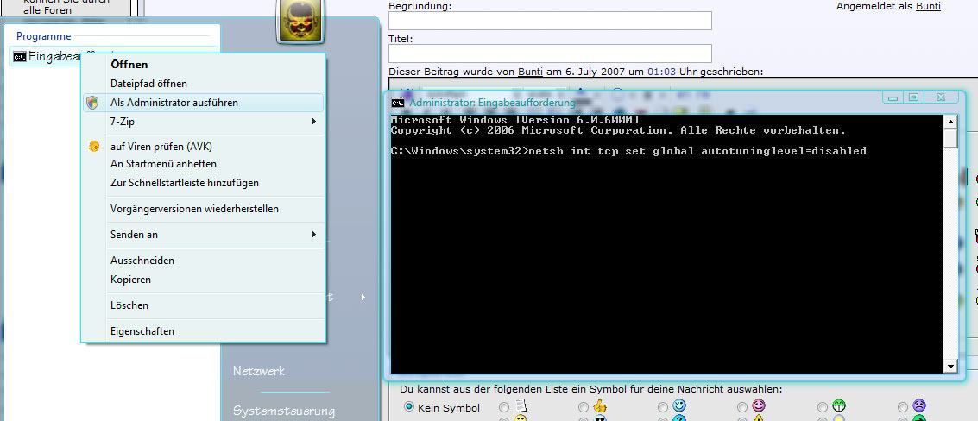
Task: Select radio button beside purple sad emoticon
Action: (x=902, y=407)
